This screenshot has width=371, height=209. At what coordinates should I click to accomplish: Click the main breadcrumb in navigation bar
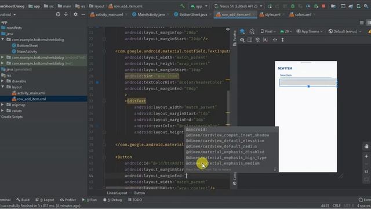64,6
